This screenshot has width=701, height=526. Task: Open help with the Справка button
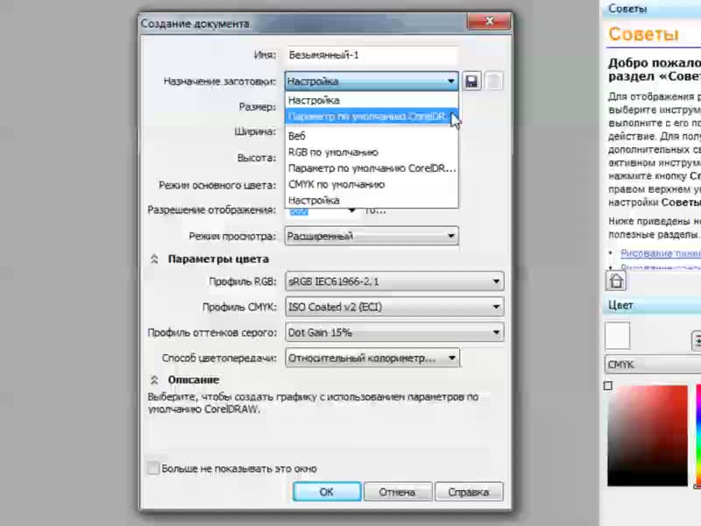pyautogui.click(x=469, y=492)
